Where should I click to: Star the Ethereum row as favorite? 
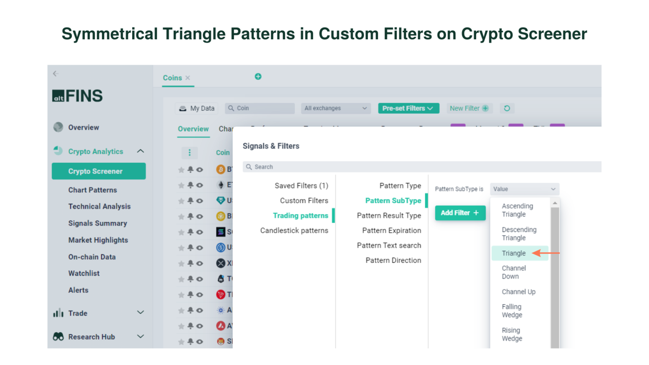(x=181, y=185)
